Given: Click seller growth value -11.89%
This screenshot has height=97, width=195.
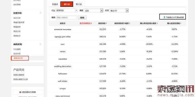Looking at the screenshot, I should pos(174,51).
